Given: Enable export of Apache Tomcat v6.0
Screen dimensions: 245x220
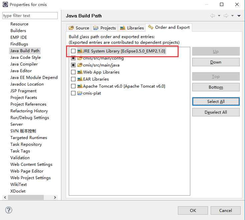Looking at the screenshot, I should pos(73,86).
